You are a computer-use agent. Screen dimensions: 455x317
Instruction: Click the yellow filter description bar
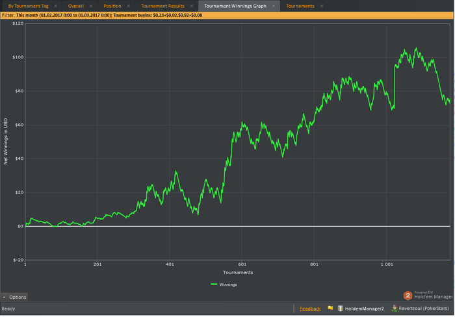(x=227, y=15)
